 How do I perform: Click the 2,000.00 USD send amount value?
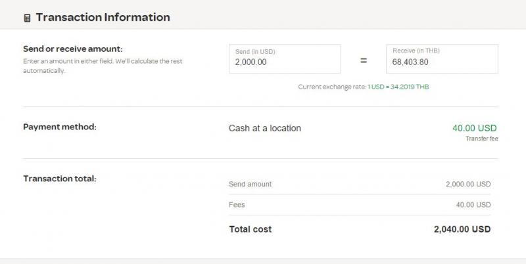coord(468,185)
